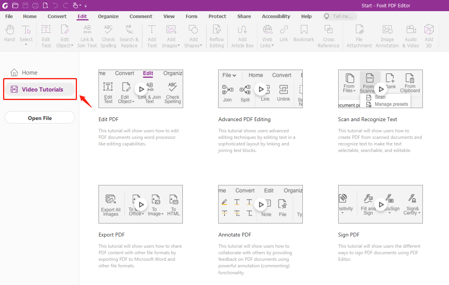Choose the Add Text tool
This screenshot has width=449, height=285.
tap(152, 36)
